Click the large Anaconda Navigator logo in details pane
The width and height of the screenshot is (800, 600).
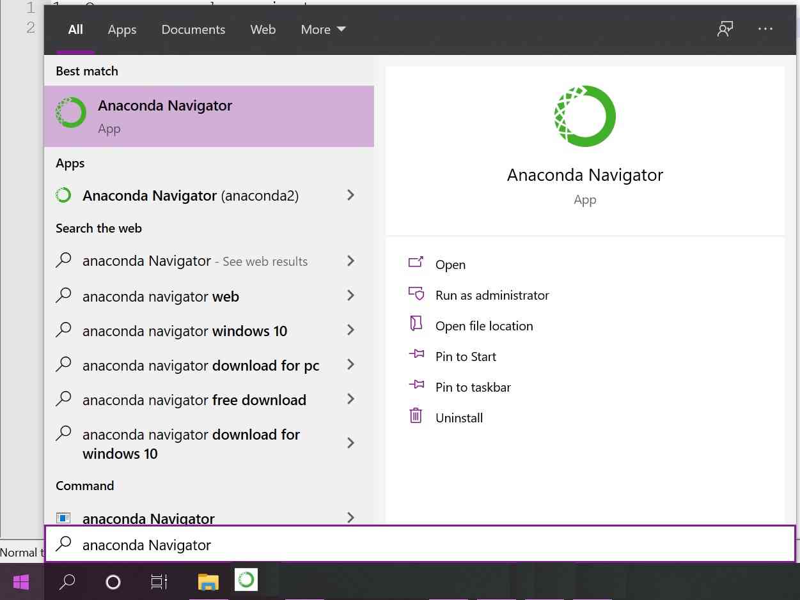(x=585, y=116)
